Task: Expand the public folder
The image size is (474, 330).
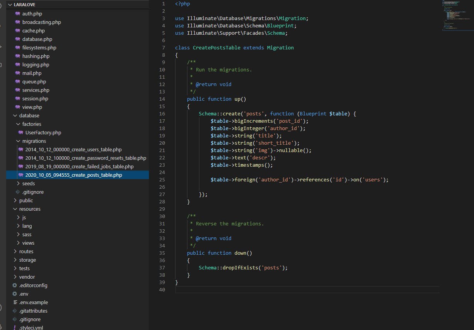Action: point(15,200)
